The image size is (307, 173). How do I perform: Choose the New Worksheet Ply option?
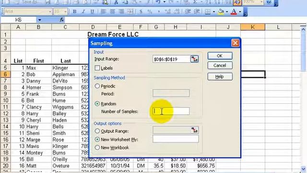tap(97, 139)
